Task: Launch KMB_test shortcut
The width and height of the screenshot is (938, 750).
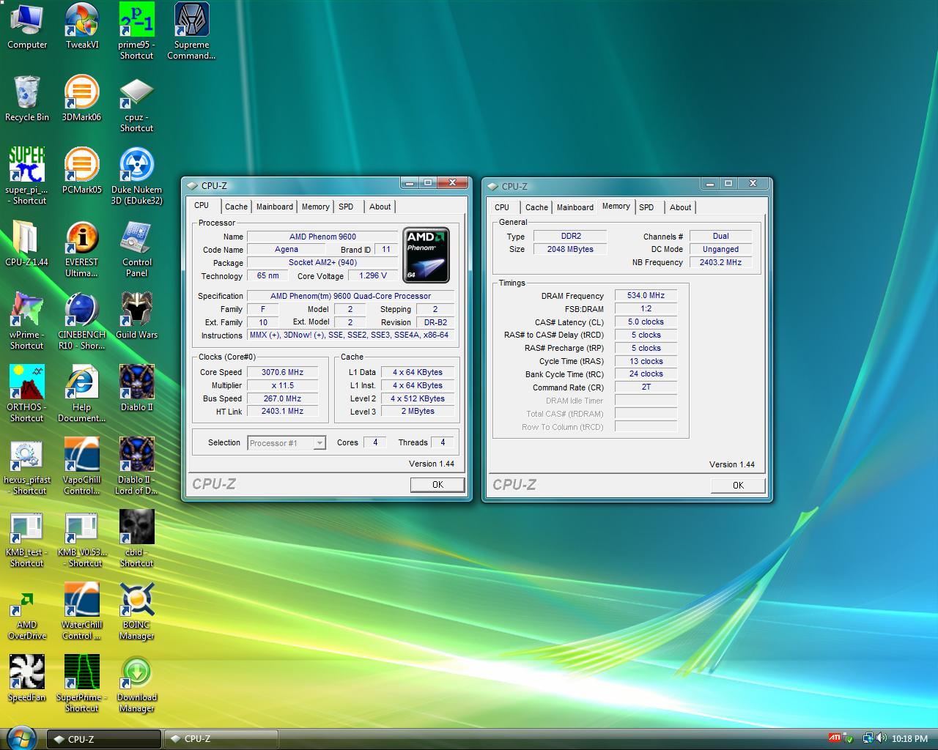Action: (27, 539)
